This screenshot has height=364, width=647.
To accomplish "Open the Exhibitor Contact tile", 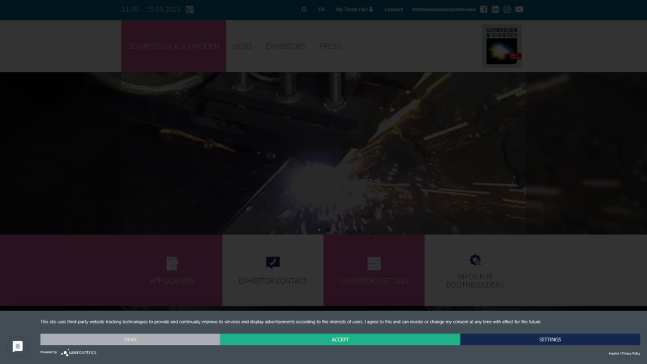I will coord(273,271).
